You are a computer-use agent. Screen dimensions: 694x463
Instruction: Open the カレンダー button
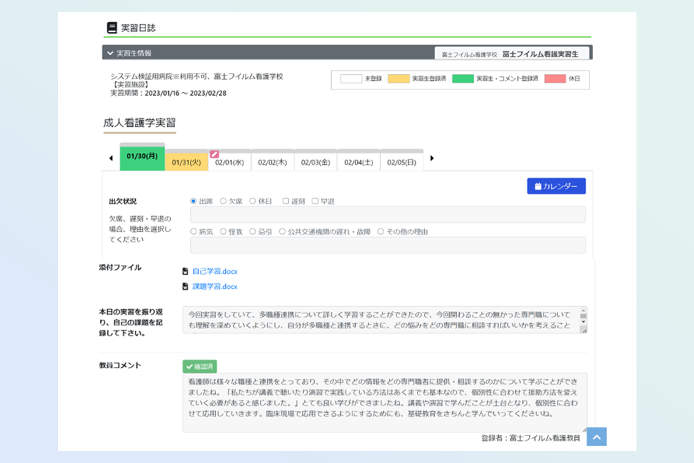pyautogui.click(x=556, y=186)
